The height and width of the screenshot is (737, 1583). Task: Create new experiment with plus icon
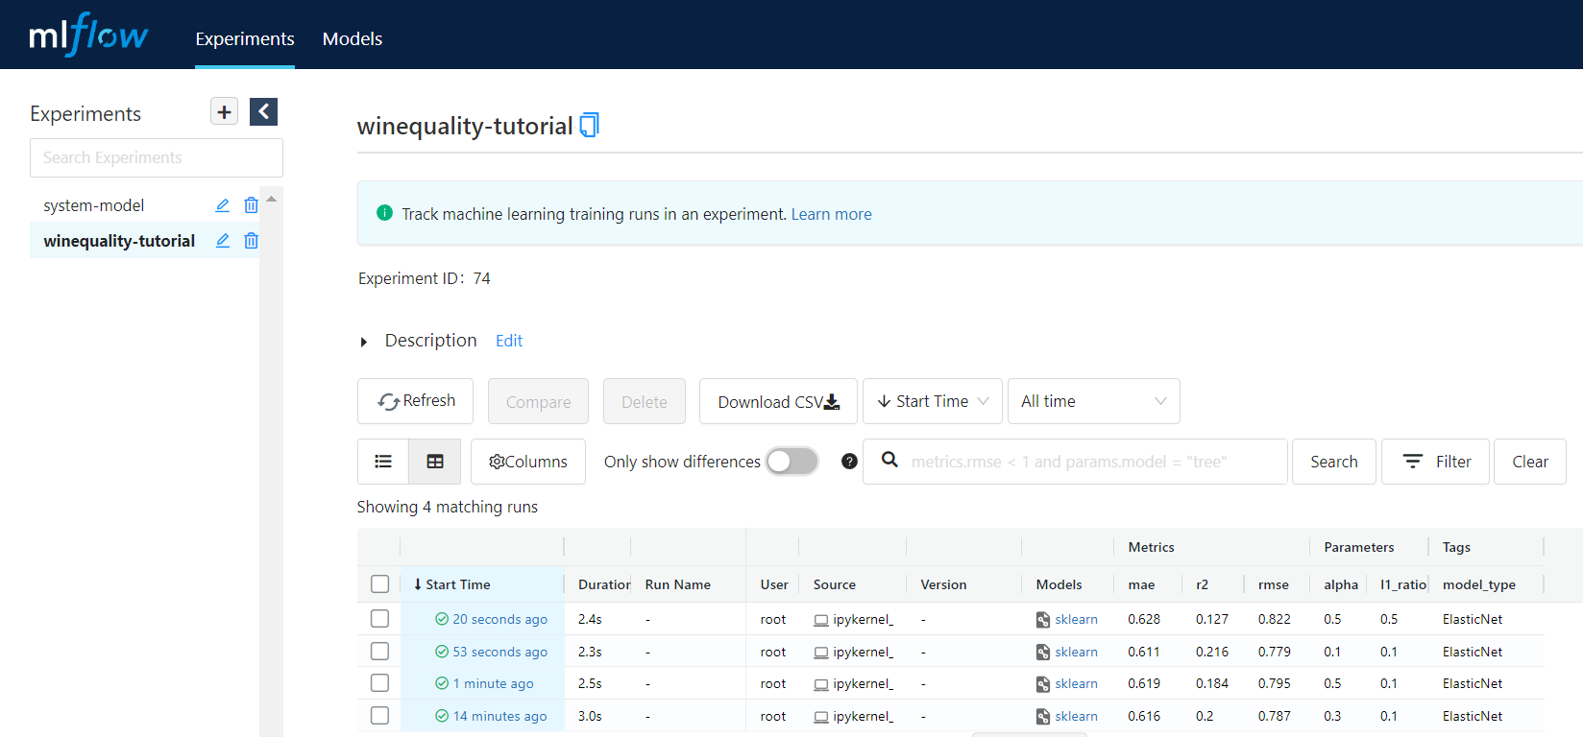224,111
